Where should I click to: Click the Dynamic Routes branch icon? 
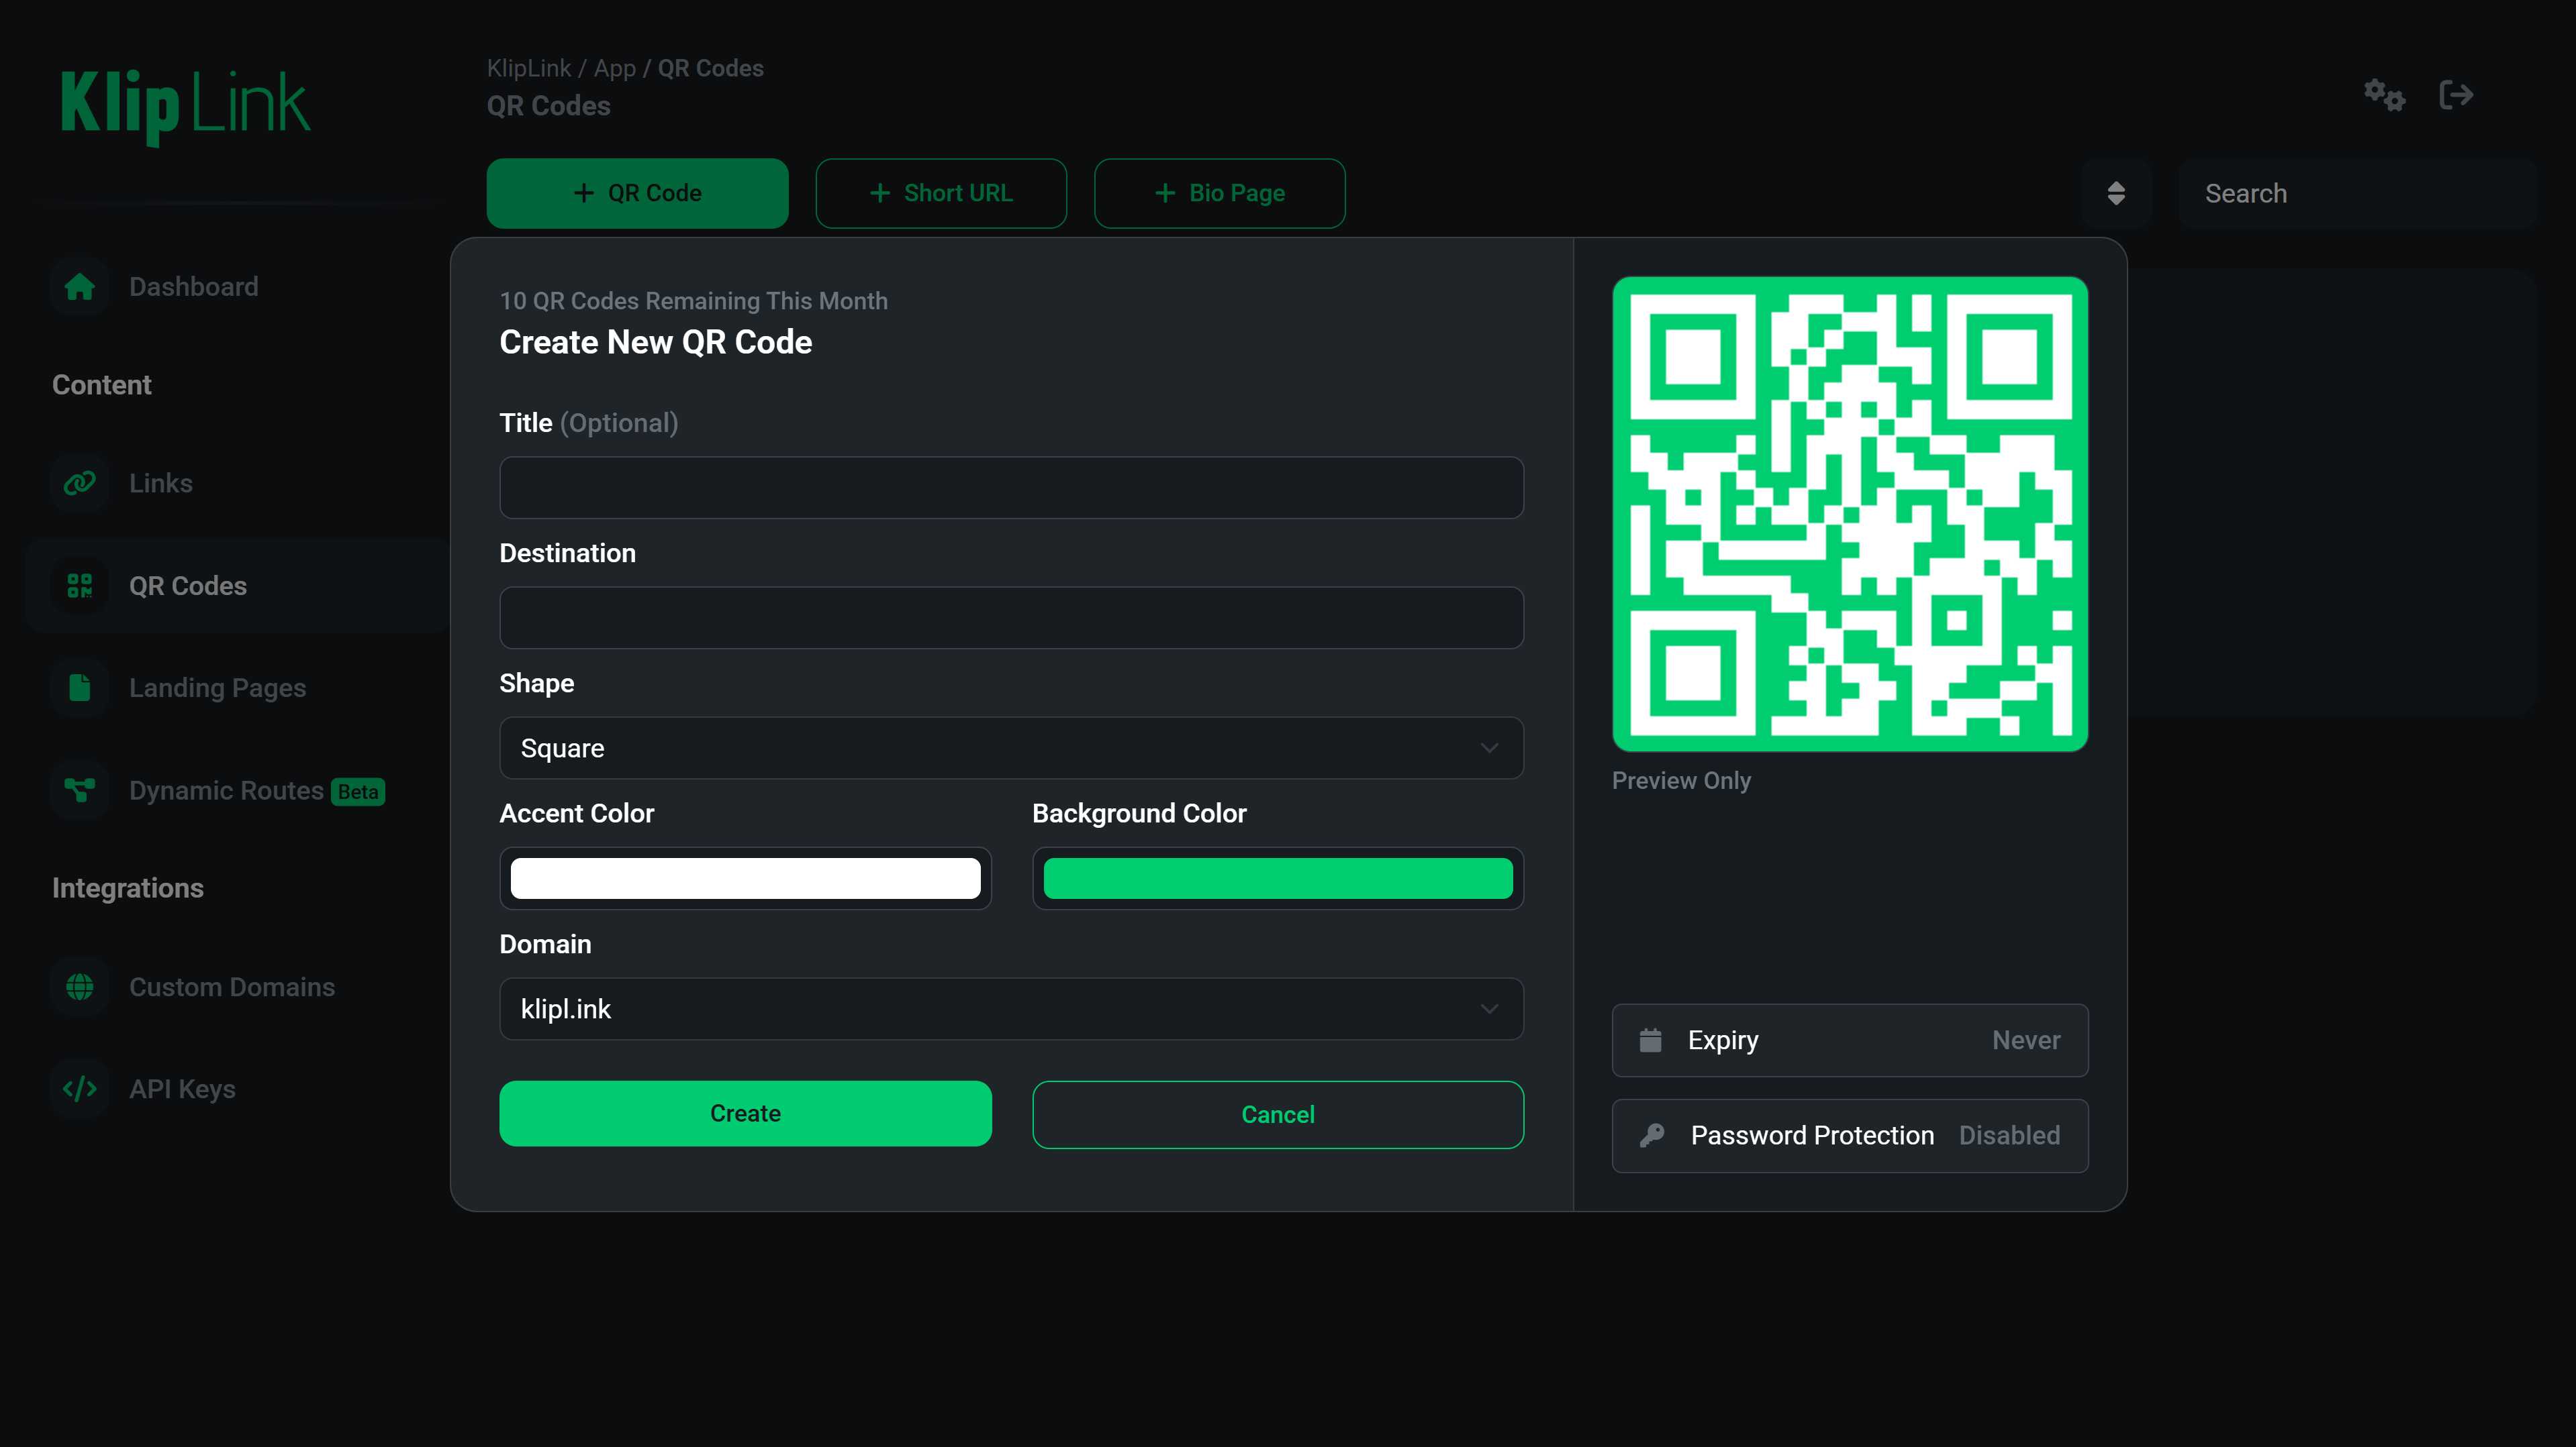(80, 790)
